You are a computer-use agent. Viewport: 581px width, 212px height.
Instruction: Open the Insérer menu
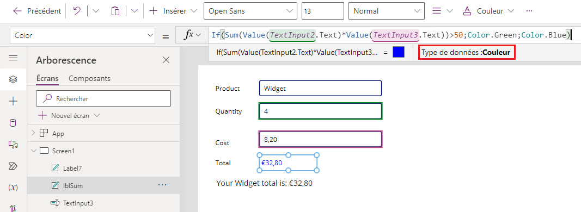pos(173,11)
